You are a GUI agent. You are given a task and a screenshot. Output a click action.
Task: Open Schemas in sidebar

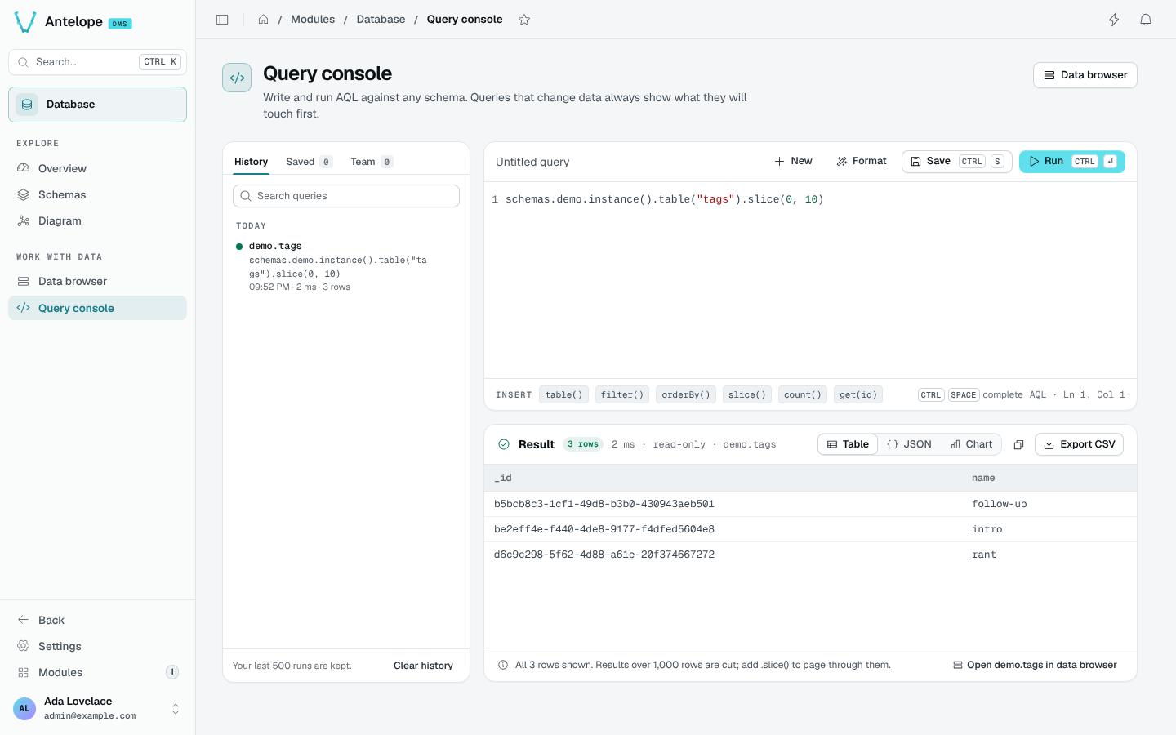click(x=98, y=194)
